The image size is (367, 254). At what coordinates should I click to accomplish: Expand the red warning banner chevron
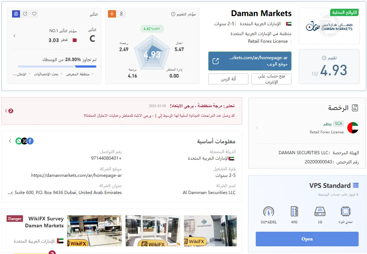click(x=6, y=111)
